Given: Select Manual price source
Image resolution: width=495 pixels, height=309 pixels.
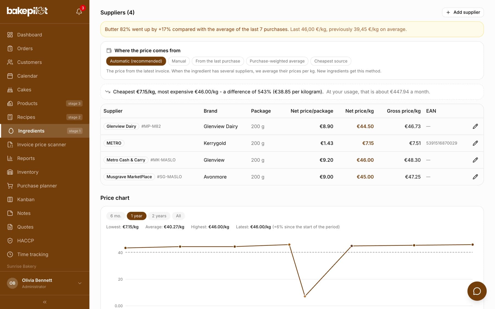Looking at the screenshot, I should (179, 61).
